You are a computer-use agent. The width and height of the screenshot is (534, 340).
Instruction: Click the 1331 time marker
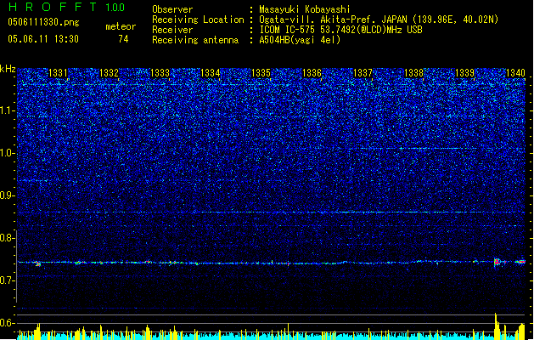coord(58,73)
